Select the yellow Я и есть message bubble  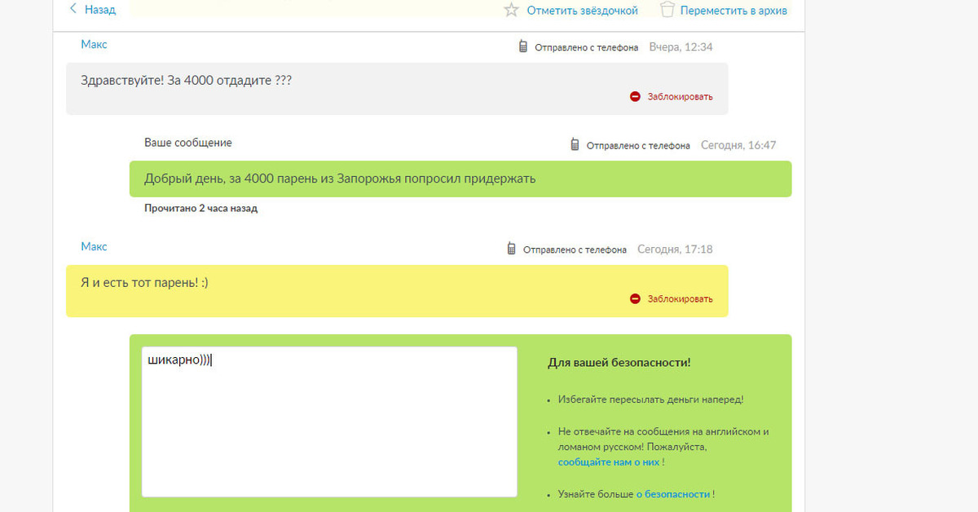click(396, 290)
